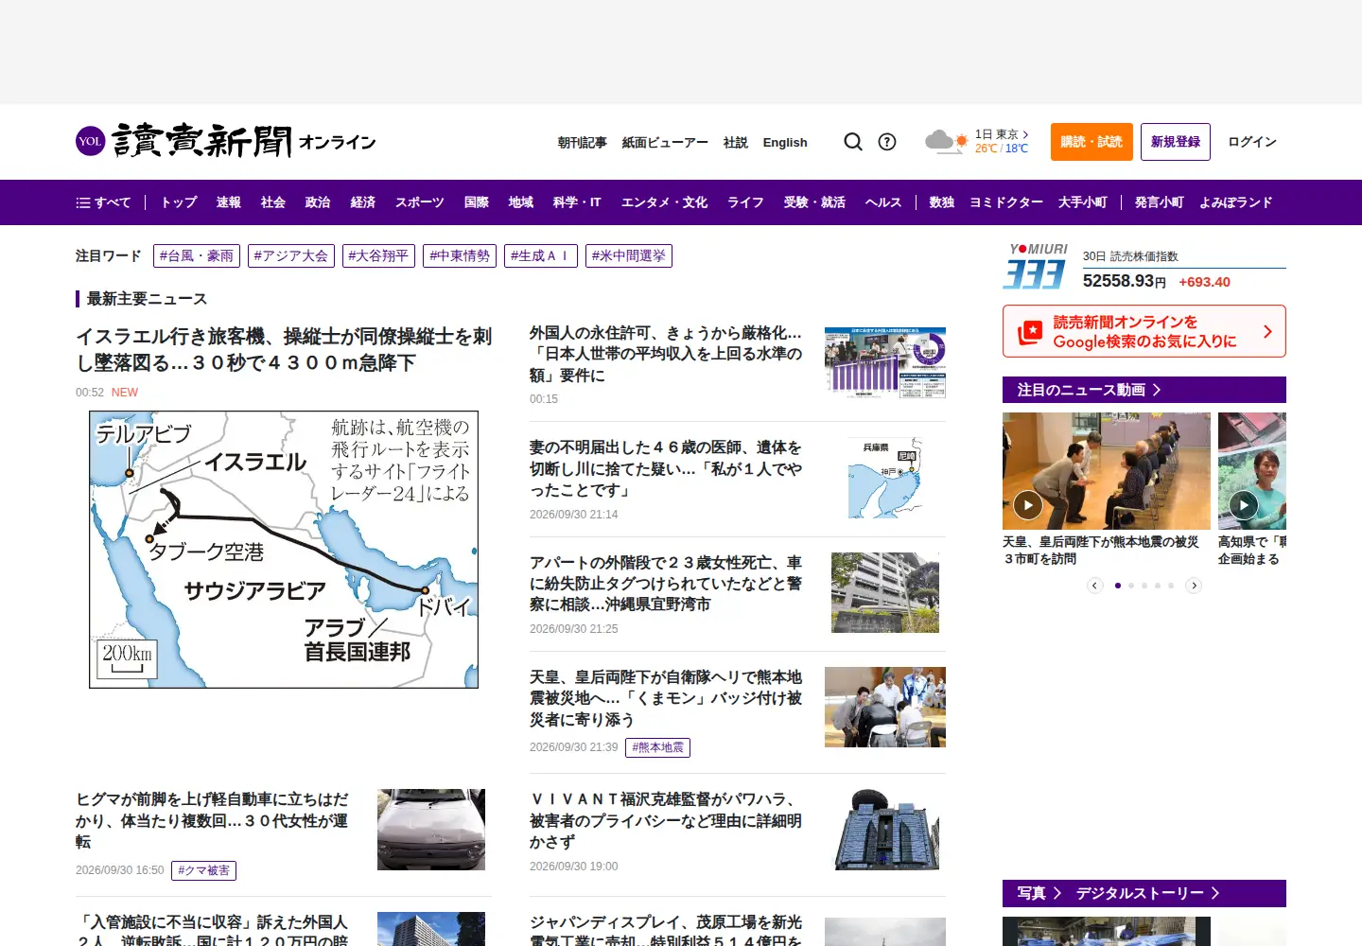Open the 速報 navigation tab
Viewport: 1362px width, 946px height.
coord(229,202)
